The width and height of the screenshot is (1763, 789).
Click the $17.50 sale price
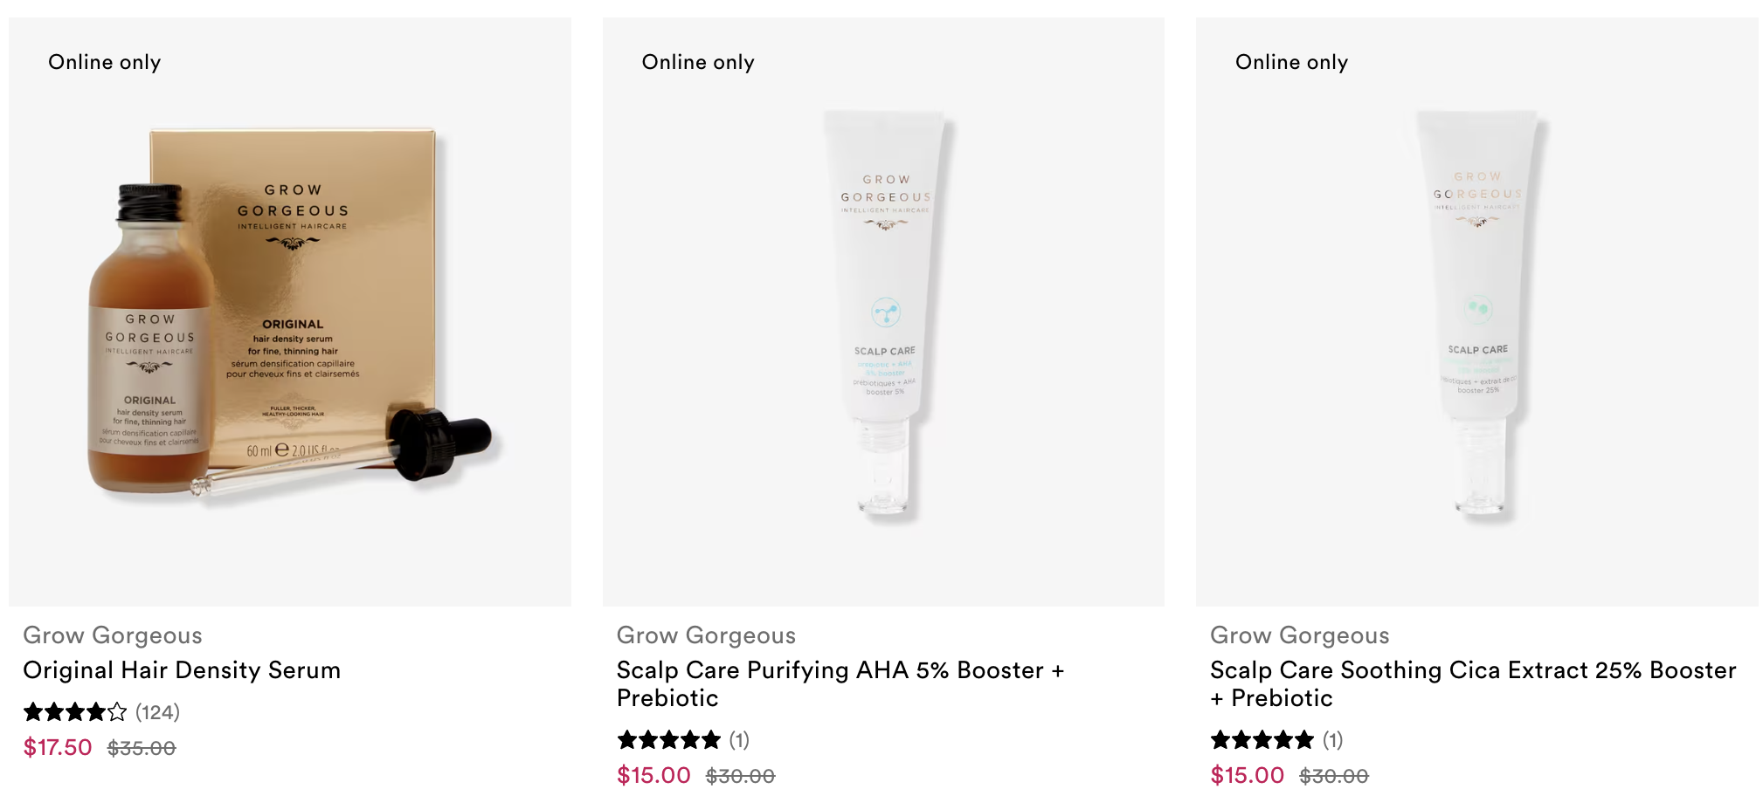[x=58, y=748]
